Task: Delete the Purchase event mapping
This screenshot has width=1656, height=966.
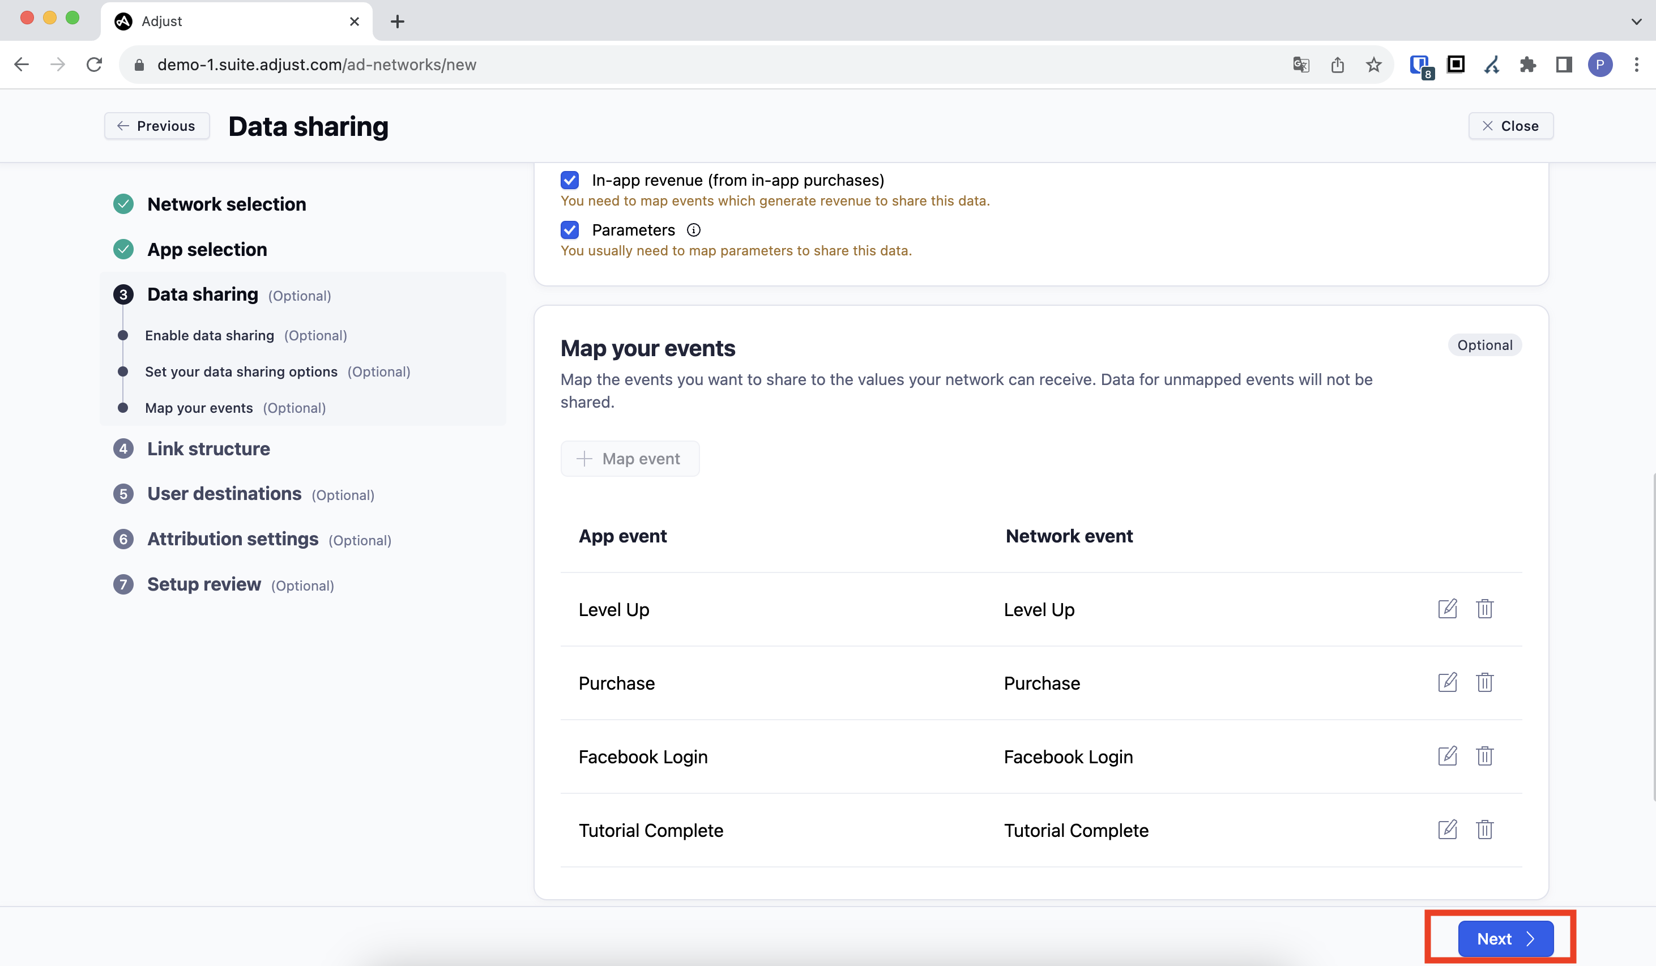Action: [x=1484, y=682]
